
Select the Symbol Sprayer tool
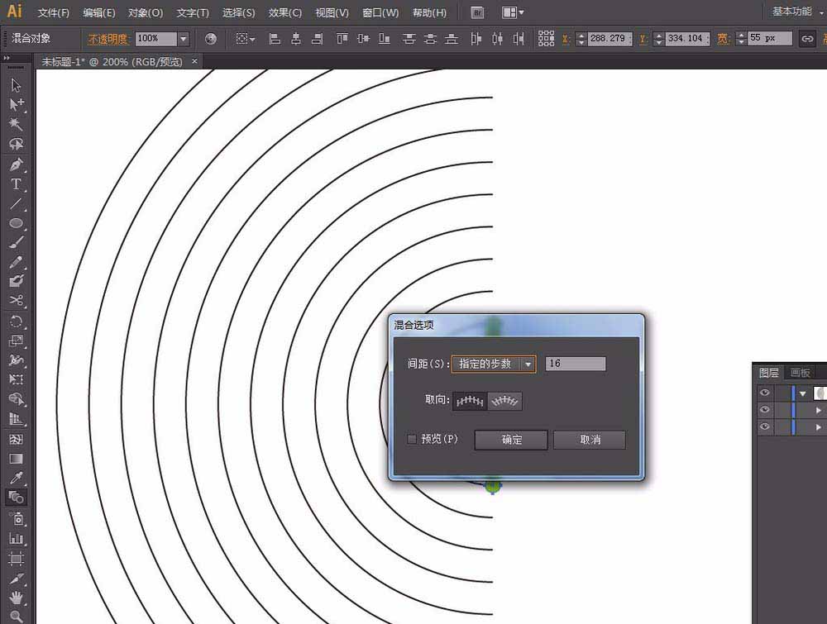(16, 519)
